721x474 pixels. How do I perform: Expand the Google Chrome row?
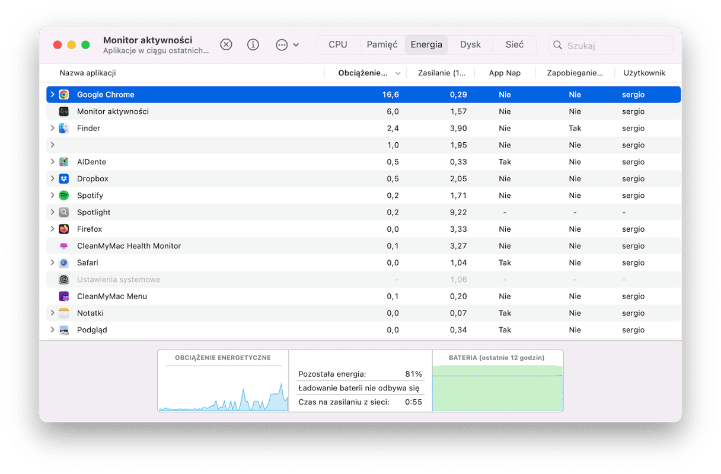pyautogui.click(x=52, y=95)
